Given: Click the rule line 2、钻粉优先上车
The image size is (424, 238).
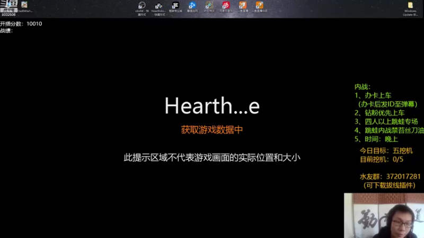Looking at the screenshot, I should pos(379,113).
